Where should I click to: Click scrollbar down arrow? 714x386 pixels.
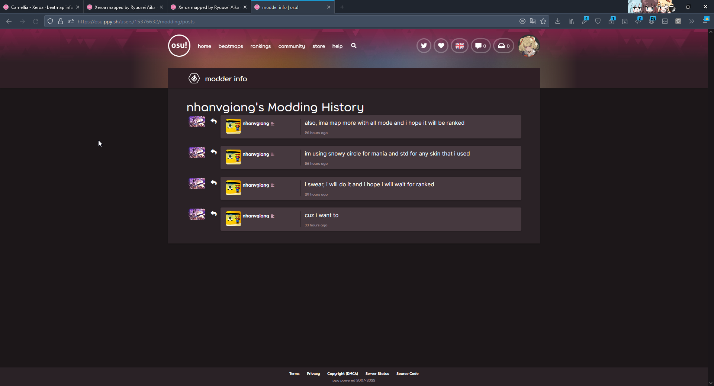coord(711,383)
